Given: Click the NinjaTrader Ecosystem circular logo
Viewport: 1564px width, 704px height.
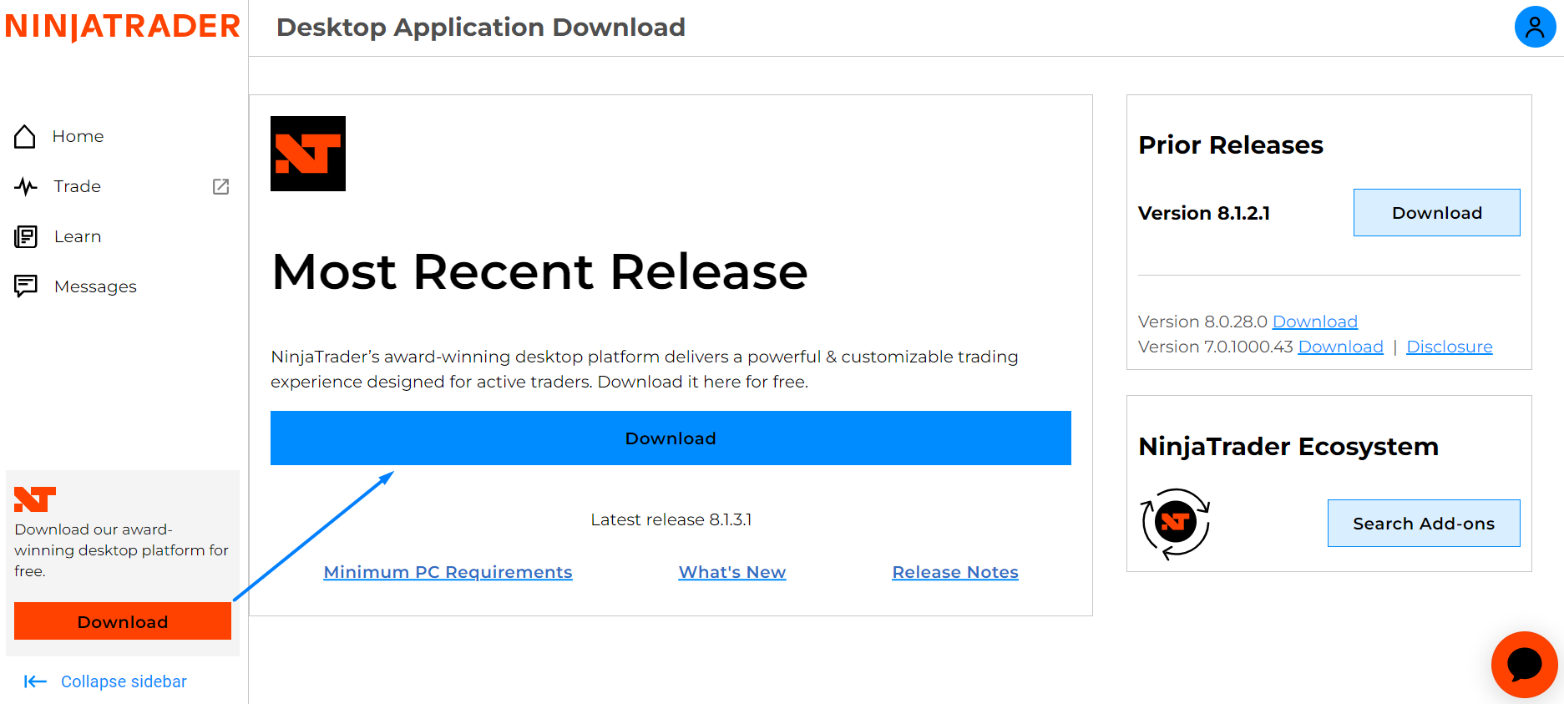Looking at the screenshot, I should tap(1175, 524).
